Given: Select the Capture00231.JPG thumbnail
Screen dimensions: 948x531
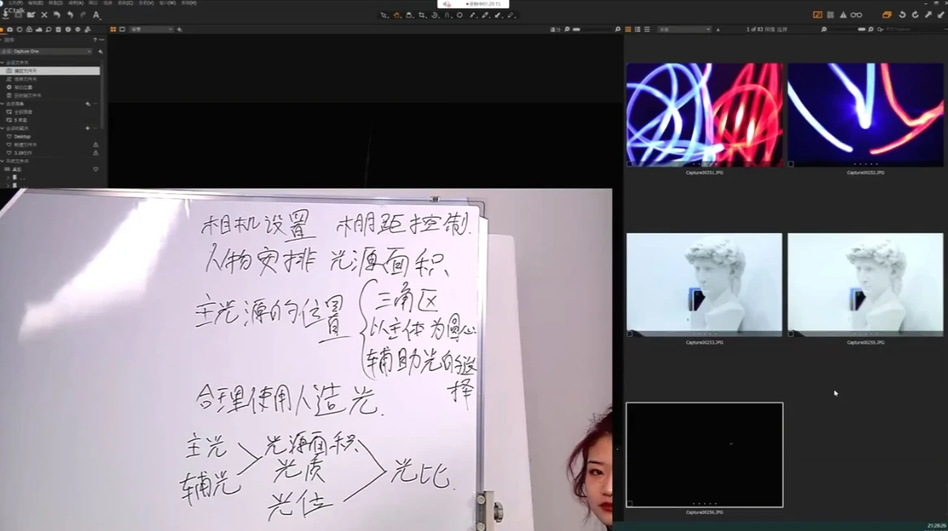Looking at the screenshot, I should [704, 114].
